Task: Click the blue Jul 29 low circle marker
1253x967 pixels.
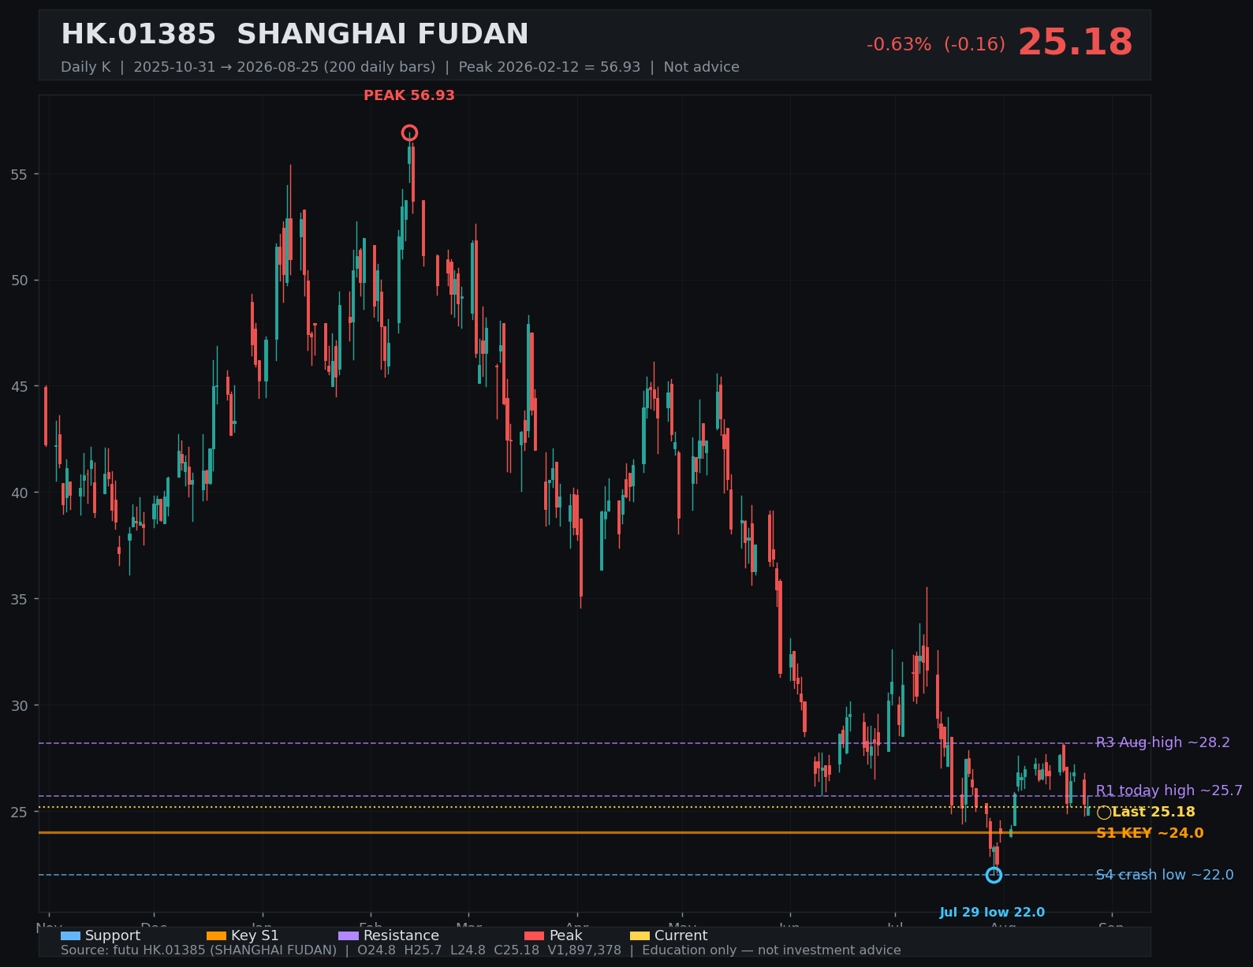Action: [x=994, y=875]
